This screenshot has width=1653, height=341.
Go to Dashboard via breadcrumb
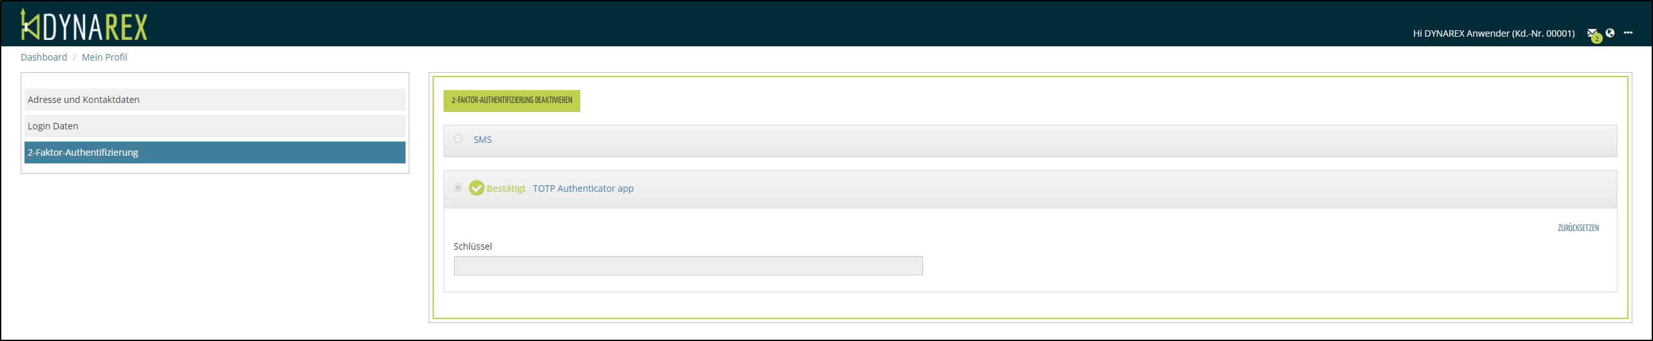pos(44,57)
